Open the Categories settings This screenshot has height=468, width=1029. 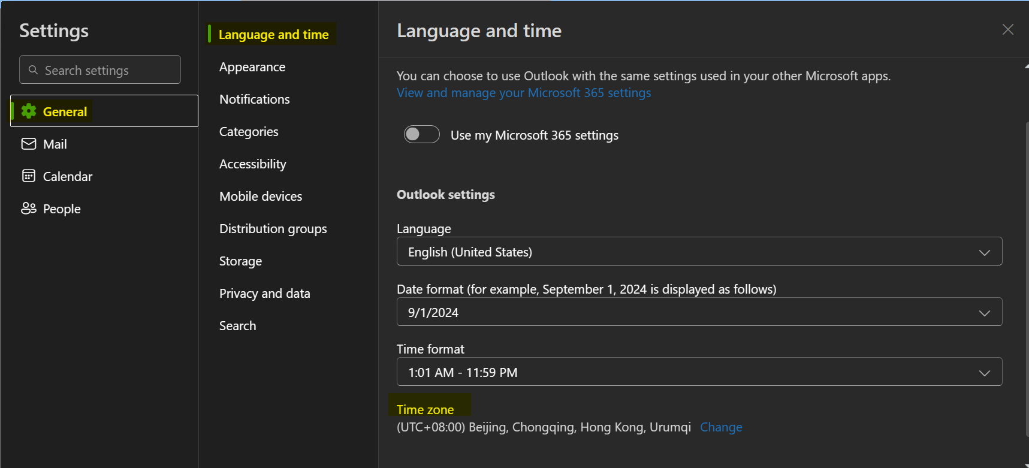249,131
